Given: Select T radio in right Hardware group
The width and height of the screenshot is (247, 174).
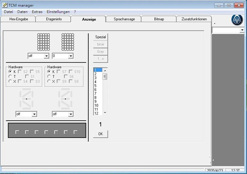Looking at the screenshot, I should 49,77.
